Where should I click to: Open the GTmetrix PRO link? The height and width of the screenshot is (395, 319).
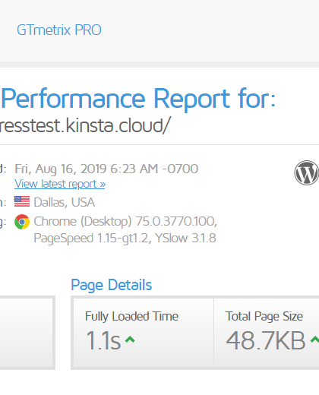59,30
